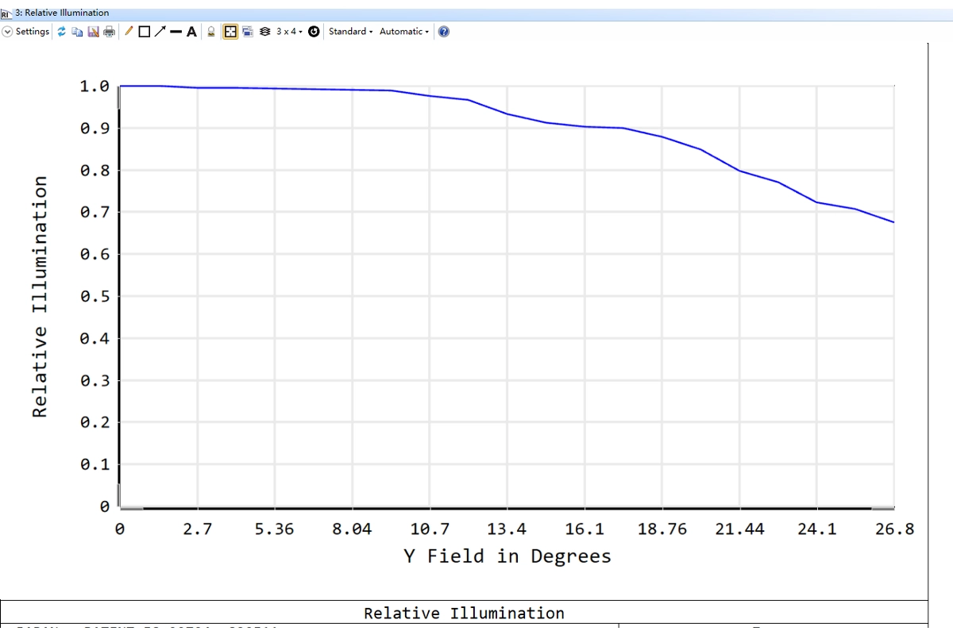The image size is (953, 635).
Task: Click the clone window icon
Action: [247, 32]
